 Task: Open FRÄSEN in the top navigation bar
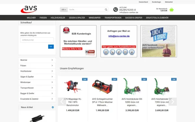(43, 18)
